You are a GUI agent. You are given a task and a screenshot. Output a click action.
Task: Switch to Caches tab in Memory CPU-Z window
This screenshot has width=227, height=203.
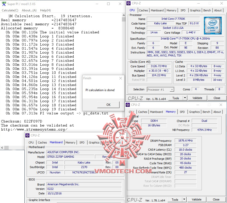click(143, 112)
